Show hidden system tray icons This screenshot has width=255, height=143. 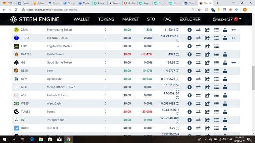click(206, 139)
